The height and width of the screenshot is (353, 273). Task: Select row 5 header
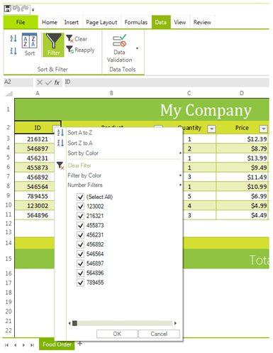click(8, 158)
